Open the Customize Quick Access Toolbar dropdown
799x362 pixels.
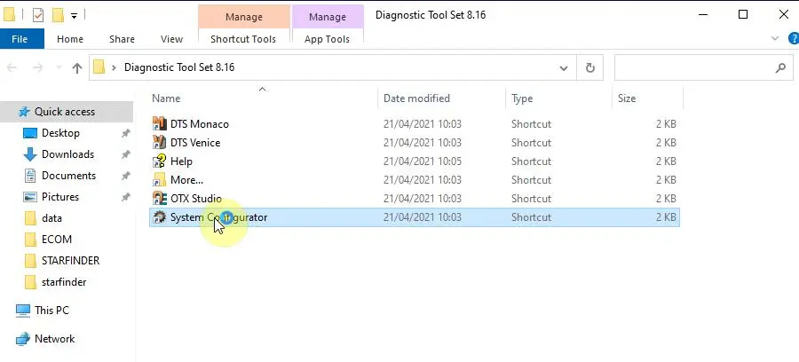74,16
